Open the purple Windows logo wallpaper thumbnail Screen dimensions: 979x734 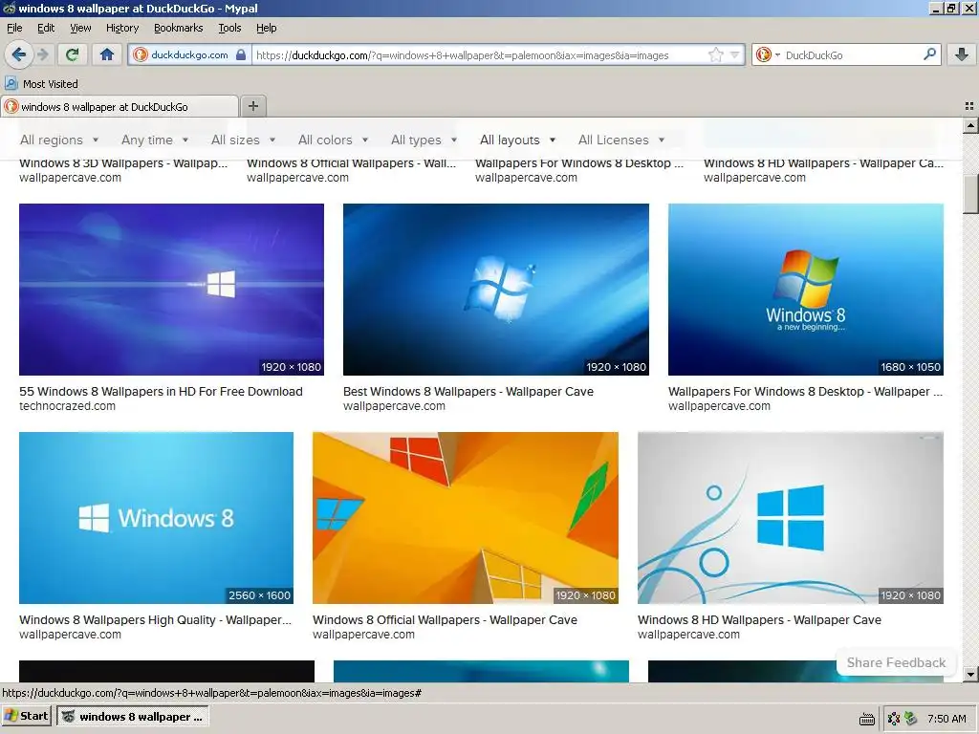(172, 290)
